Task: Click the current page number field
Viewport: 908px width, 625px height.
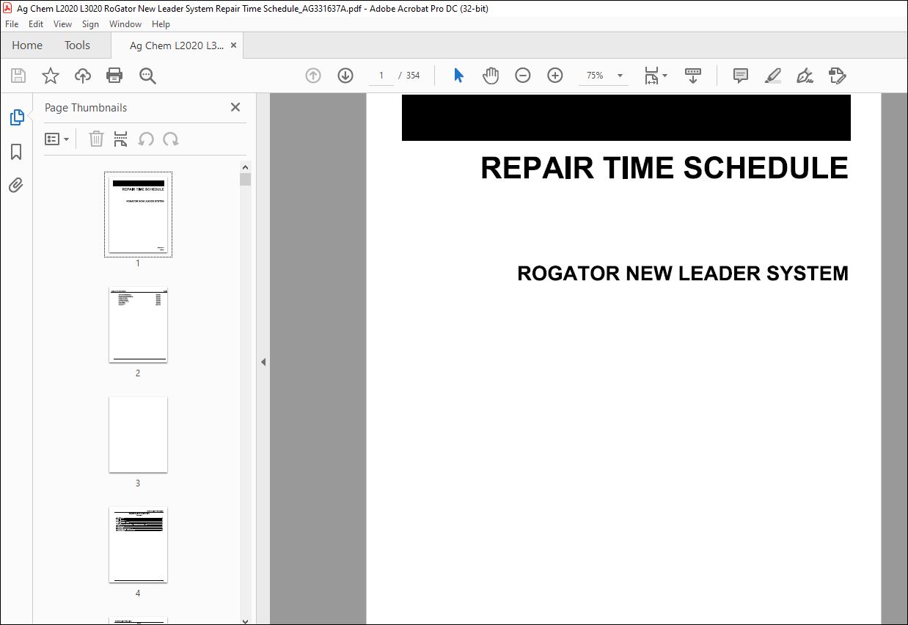Action: pyautogui.click(x=381, y=76)
